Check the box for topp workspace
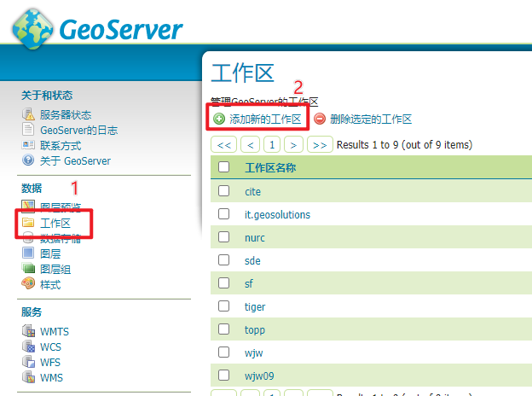 click(x=223, y=329)
